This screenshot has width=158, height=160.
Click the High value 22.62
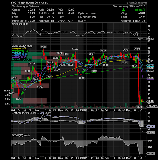coord(31,14)
